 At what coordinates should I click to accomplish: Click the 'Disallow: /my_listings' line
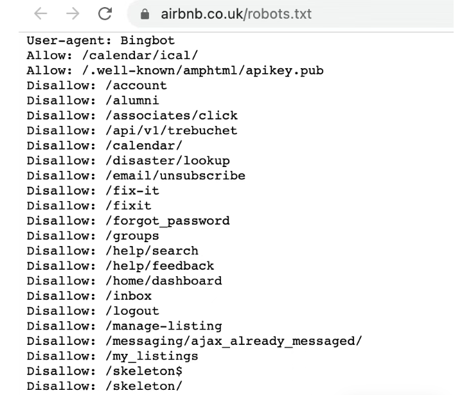pos(112,356)
